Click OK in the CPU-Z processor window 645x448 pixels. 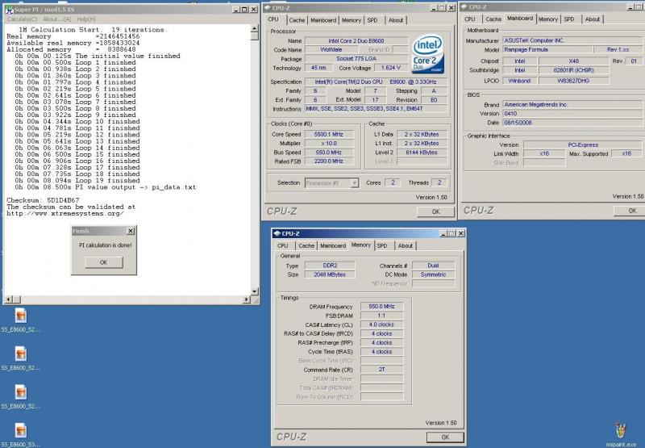(435, 211)
